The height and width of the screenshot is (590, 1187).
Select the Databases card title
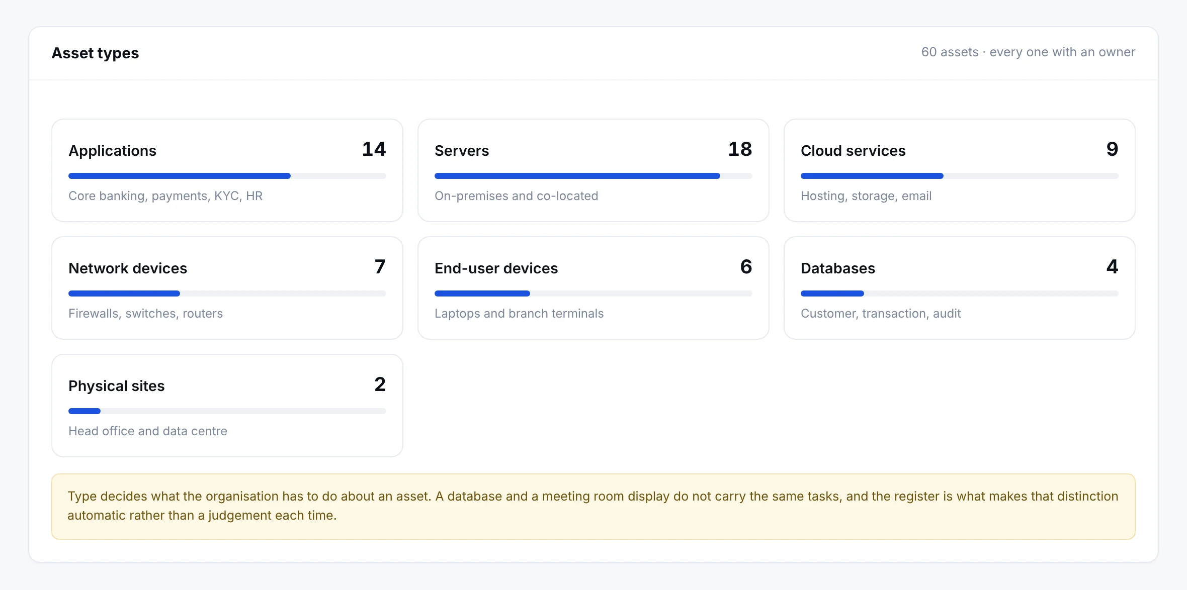coord(838,268)
